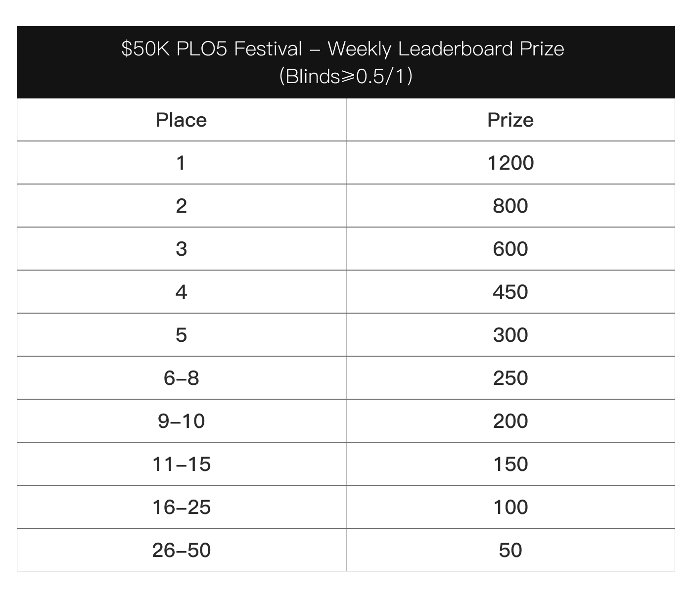Click the place 1 cell
The height and width of the screenshot is (604, 692).
[x=182, y=163]
